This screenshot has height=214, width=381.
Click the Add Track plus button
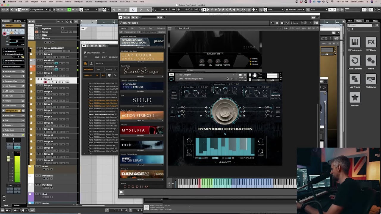pos(29,21)
